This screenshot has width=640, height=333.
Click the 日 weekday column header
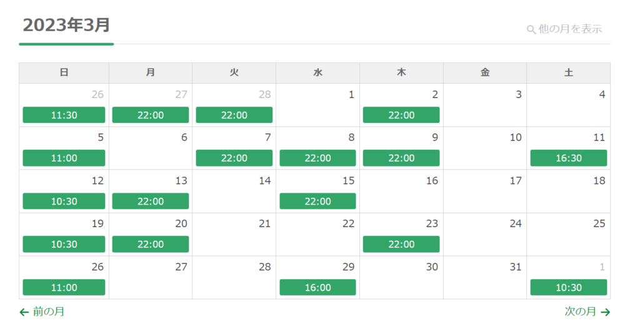point(64,73)
